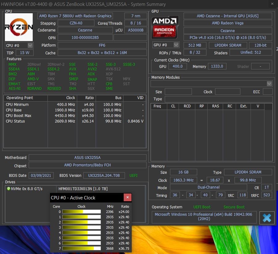Screen dimensions: 278x254
Task: Click the AVX2 feature label
Action: (x=92, y=69)
